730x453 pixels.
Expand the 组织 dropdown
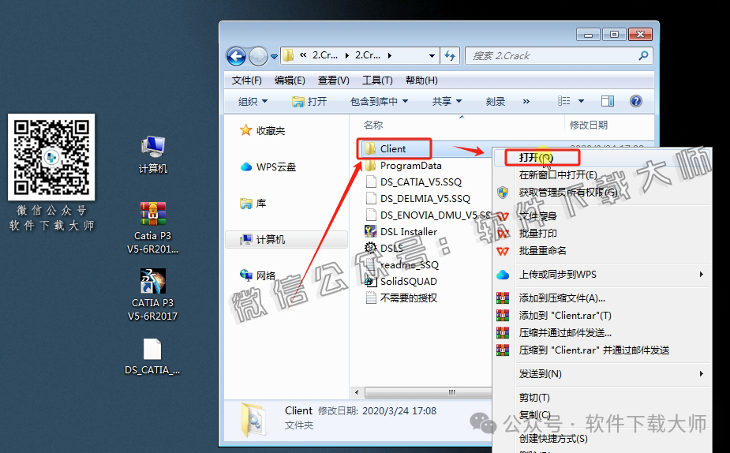coord(253,102)
